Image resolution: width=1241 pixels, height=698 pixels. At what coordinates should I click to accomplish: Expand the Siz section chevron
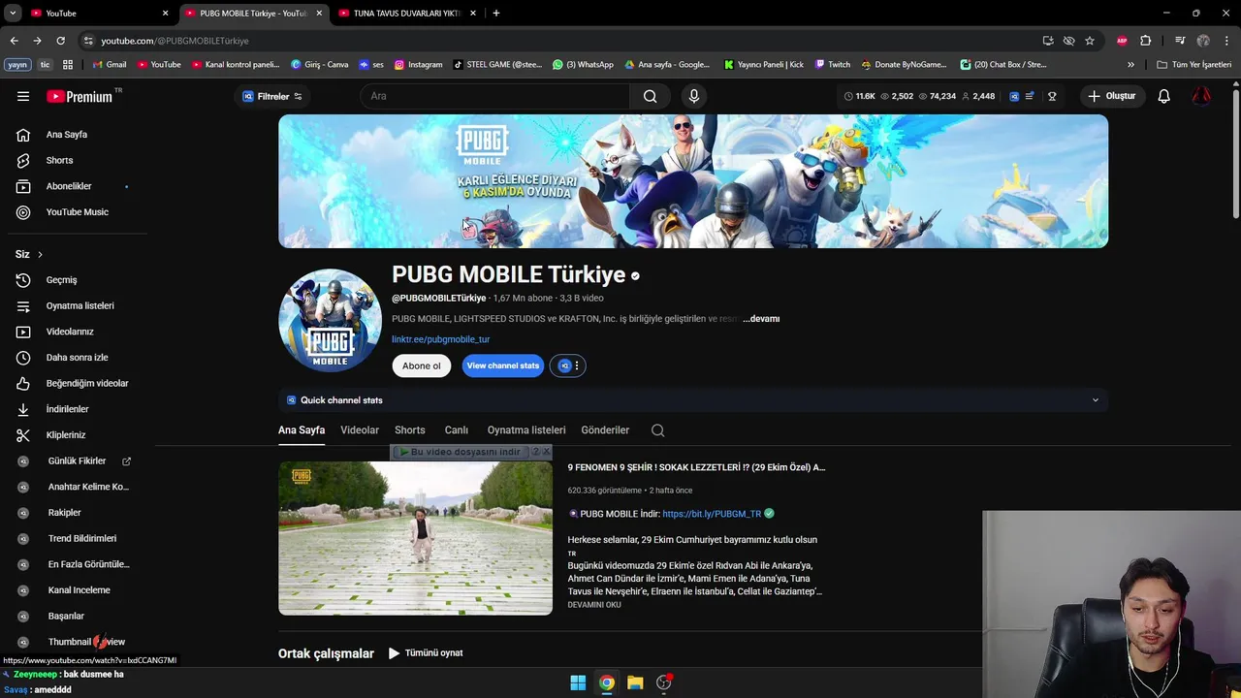click(x=40, y=255)
